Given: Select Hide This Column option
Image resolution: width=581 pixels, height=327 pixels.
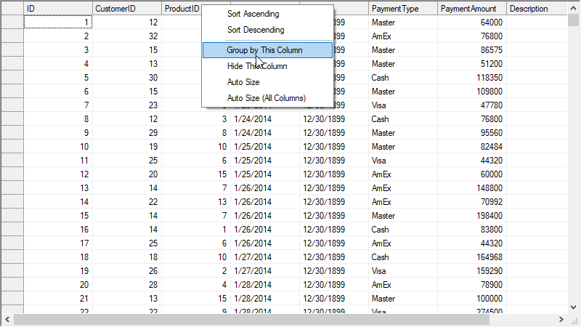Looking at the screenshot, I should click(x=256, y=66).
